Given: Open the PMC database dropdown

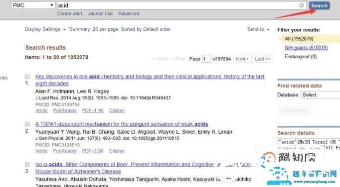Looking at the screenshot, I should [x=33, y=5].
